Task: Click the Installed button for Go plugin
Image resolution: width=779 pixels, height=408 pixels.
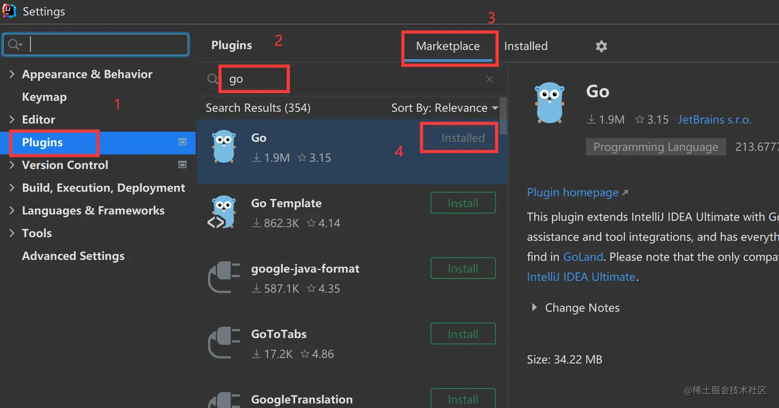Action: (463, 138)
